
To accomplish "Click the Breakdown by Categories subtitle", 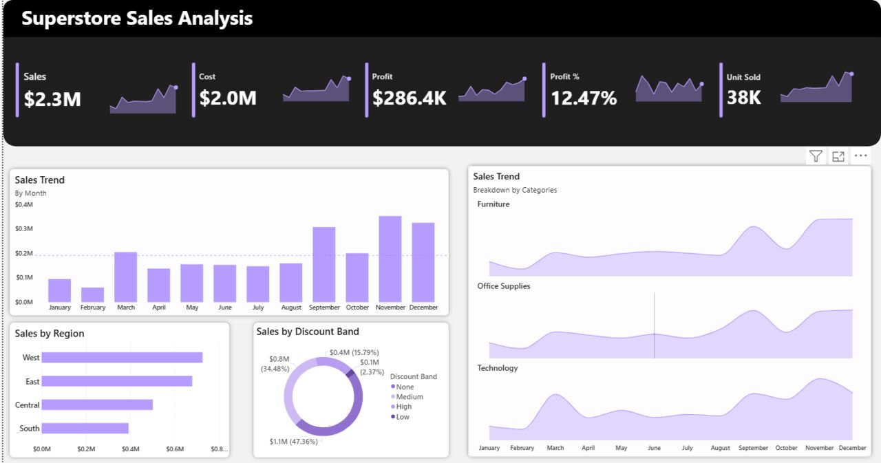I will click(x=515, y=190).
